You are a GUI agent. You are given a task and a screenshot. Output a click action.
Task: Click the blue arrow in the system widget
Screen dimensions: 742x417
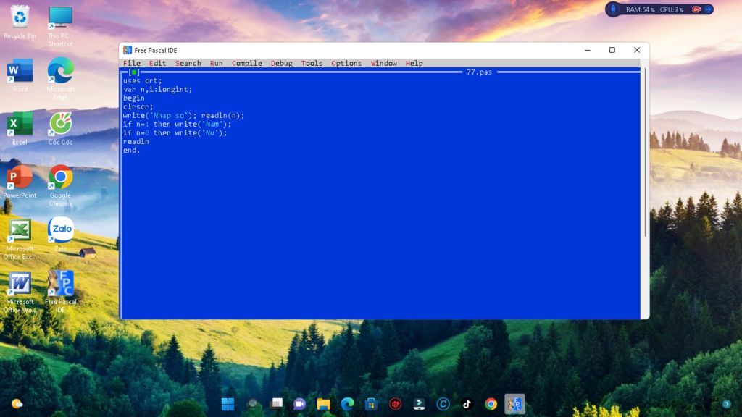coord(708,9)
